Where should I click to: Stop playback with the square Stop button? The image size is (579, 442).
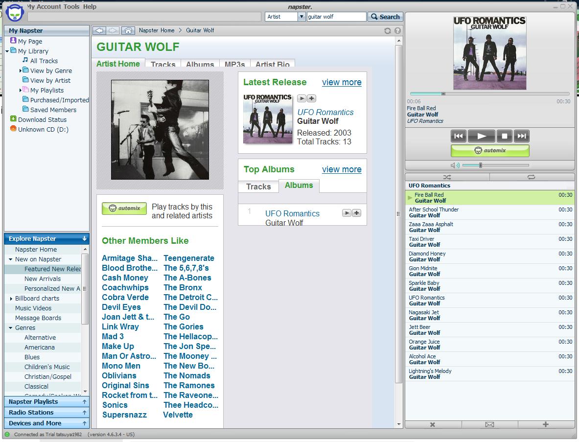504,136
